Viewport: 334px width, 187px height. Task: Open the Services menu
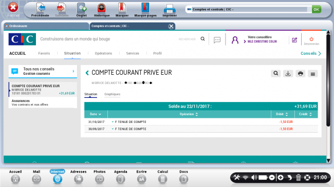click(133, 53)
